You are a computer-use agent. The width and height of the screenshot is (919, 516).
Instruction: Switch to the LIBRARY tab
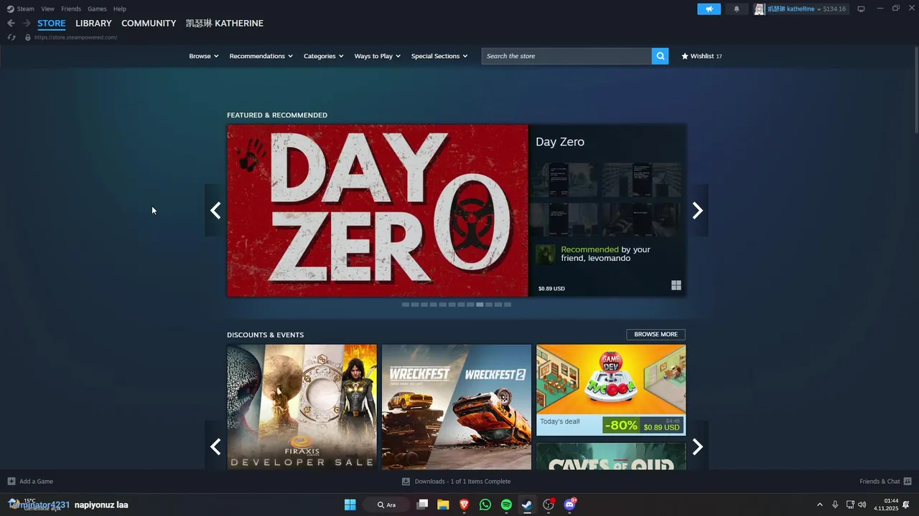coord(93,23)
